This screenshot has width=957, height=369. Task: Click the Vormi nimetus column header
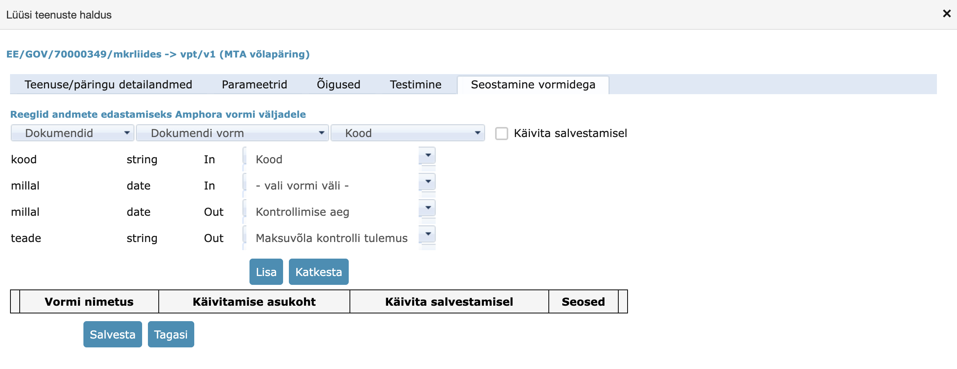click(x=89, y=301)
